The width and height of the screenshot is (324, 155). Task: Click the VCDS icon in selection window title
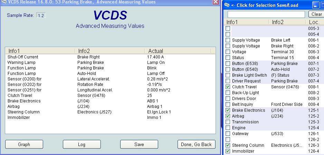click(x=227, y=5)
